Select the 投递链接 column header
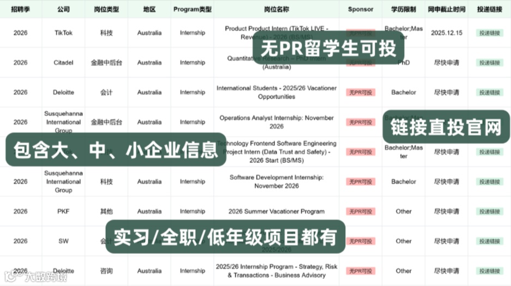This screenshot has height=286, width=511. point(490,9)
